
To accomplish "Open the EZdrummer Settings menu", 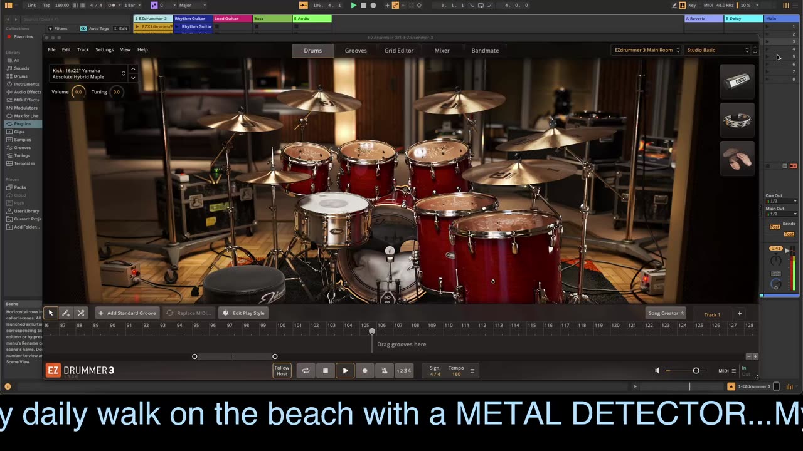I will coord(104,49).
